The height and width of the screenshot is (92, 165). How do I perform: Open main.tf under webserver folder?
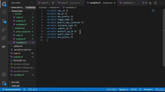click(x=19, y=35)
